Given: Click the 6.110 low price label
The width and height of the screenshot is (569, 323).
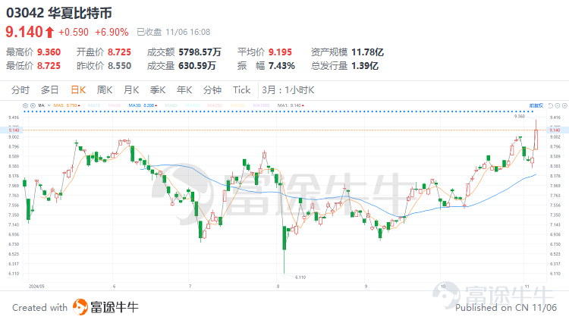Looking at the screenshot, I should point(300,278).
